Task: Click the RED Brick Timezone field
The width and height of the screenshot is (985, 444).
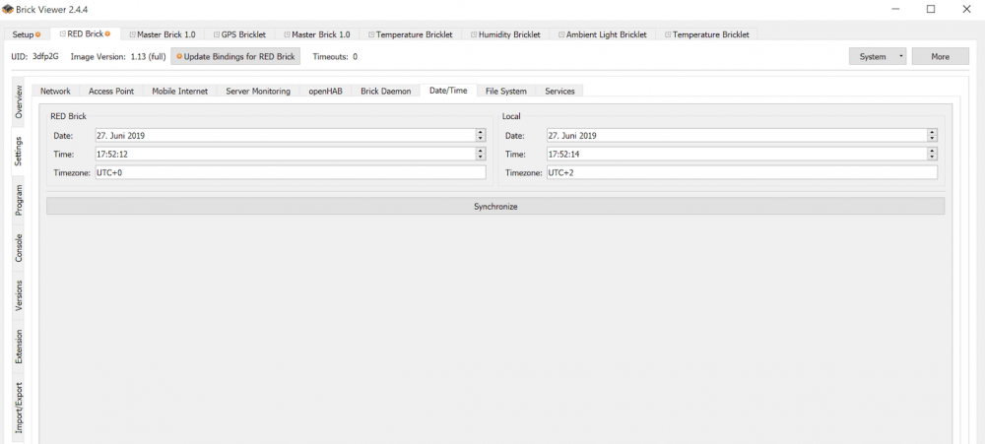Action: 290,172
